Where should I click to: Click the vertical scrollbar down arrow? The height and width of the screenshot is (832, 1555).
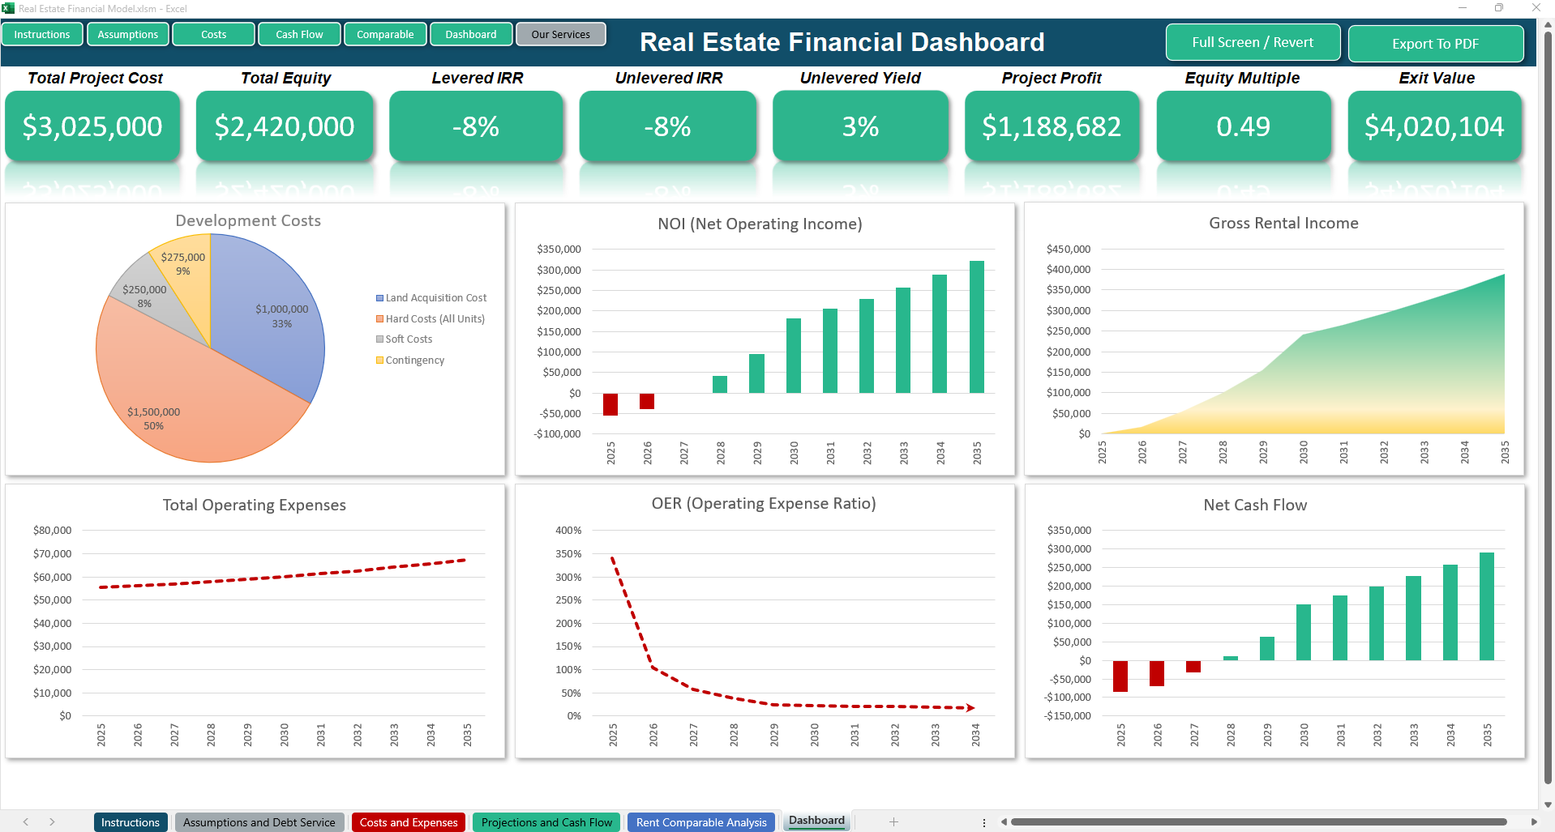tap(1548, 804)
